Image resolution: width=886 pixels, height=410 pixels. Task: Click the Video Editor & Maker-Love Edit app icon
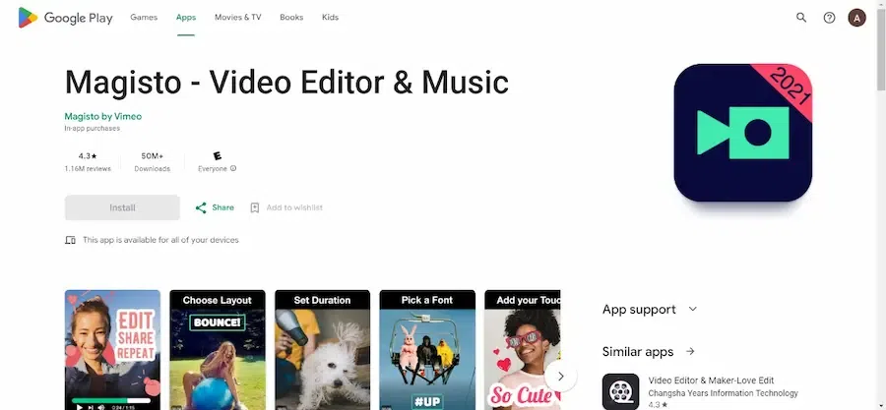coord(620,391)
